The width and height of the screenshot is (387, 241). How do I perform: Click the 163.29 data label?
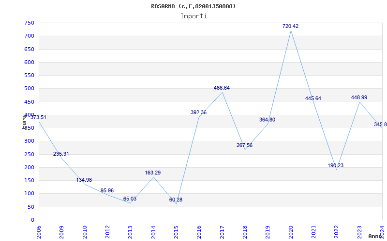click(153, 173)
